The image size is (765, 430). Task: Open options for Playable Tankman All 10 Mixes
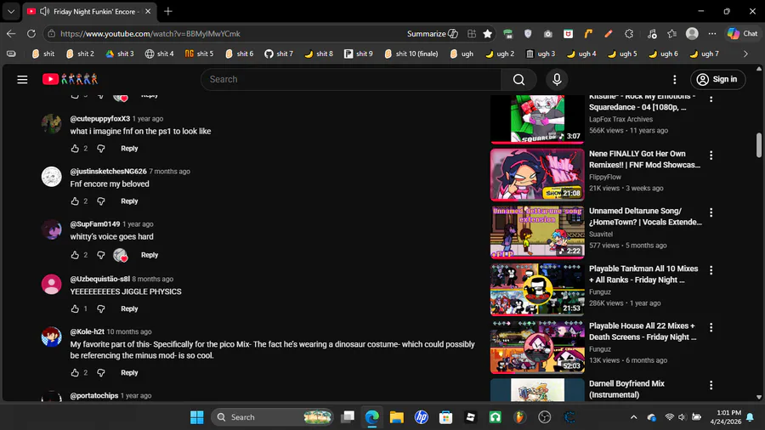(711, 270)
